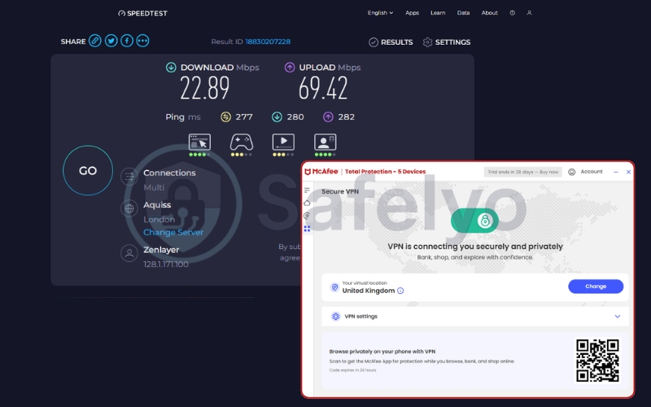Screen dimensions: 651x407
Task: Click the Secure VPN heading
Action: 340,191
